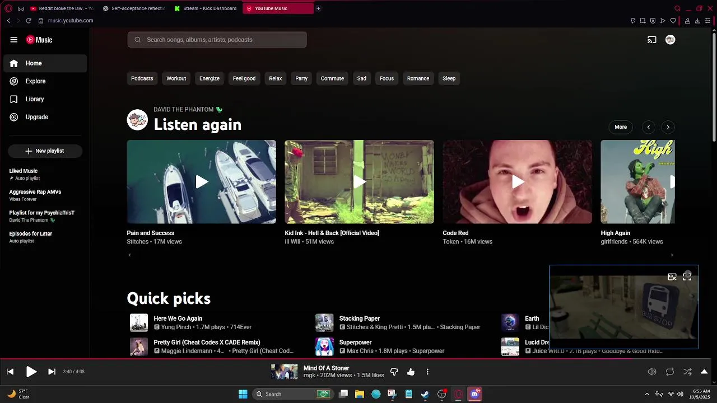The image size is (717, 403).
Task: Select the Focus mood chip
Action: click(x=387, y=78)
